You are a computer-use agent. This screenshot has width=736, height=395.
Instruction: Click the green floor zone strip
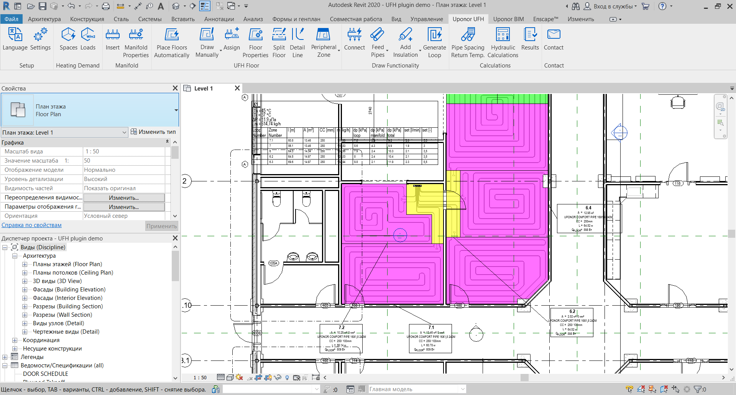click(497, 99)
